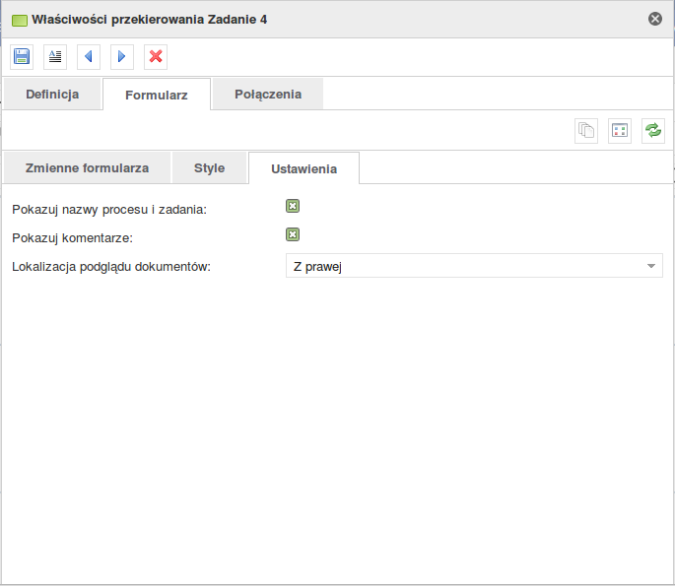This screenshot has width=675, height=586.
Task: Expand the 'Lokalizacja podglądu dokumentów' dropdown arrow
Action: tap(651, 266)
